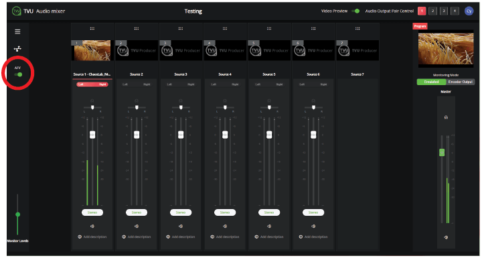Viewport: 482px width, 258px height.
Task: Click Source 5 headphone icon above pan slider
Action: tap(269, 101)
